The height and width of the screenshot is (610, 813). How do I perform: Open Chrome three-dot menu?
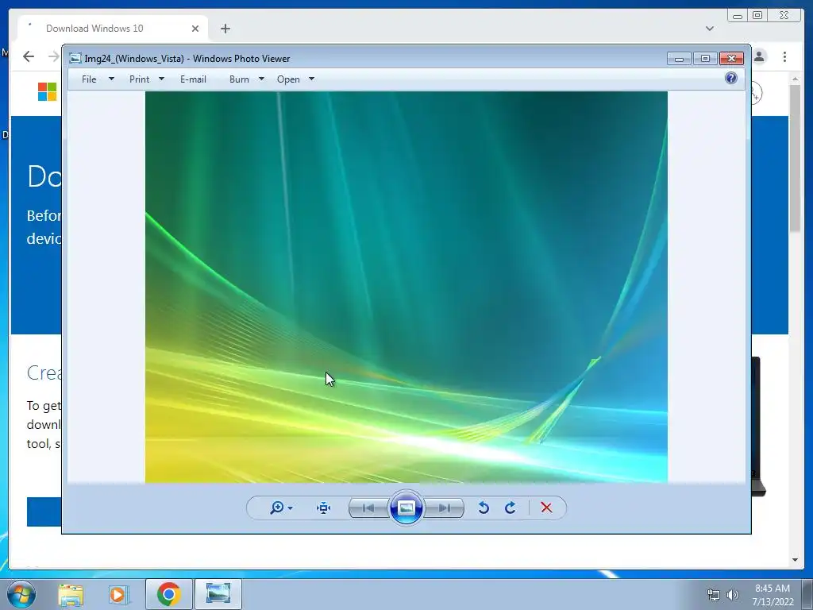coord(785,56)
